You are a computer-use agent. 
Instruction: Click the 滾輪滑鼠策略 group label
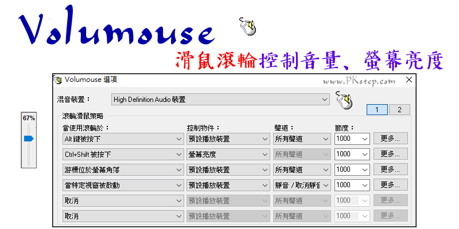click(x=83, y=116)
